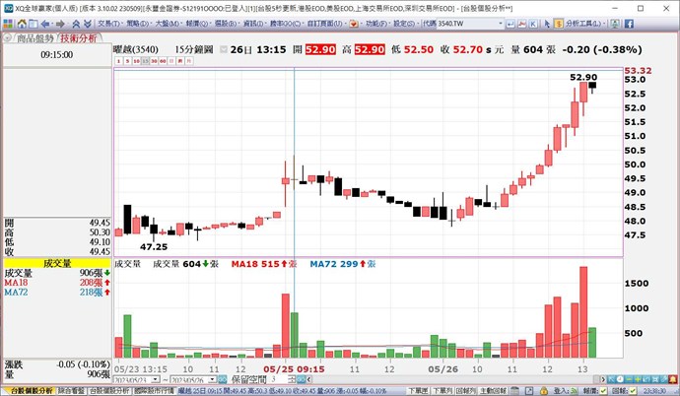Open the K-line chart icon
680x396 pixels.
pos(533,24)
